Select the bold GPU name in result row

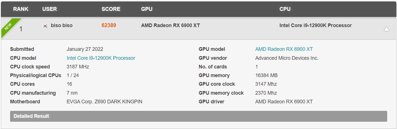(171, 25)
